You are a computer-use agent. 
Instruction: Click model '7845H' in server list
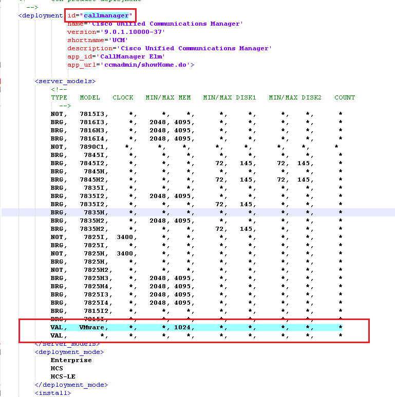point(94,171)
